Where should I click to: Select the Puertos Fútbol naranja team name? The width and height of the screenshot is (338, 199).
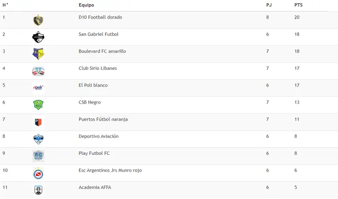coord(103,119)
